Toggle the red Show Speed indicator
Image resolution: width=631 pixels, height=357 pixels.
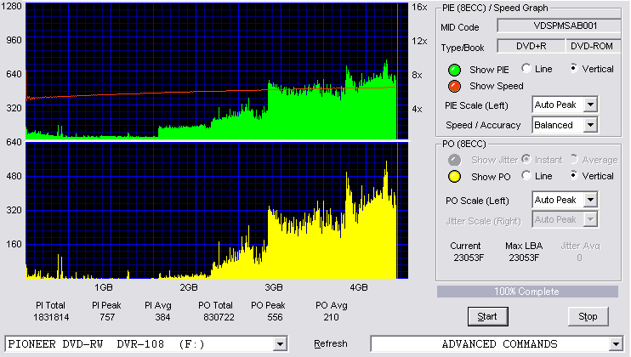454,86
